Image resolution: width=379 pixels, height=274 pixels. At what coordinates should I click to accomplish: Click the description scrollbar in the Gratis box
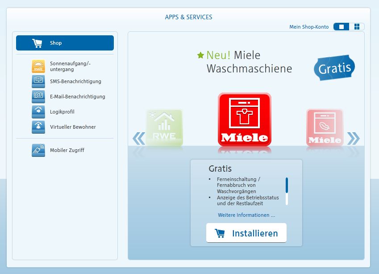coord(287,191)
